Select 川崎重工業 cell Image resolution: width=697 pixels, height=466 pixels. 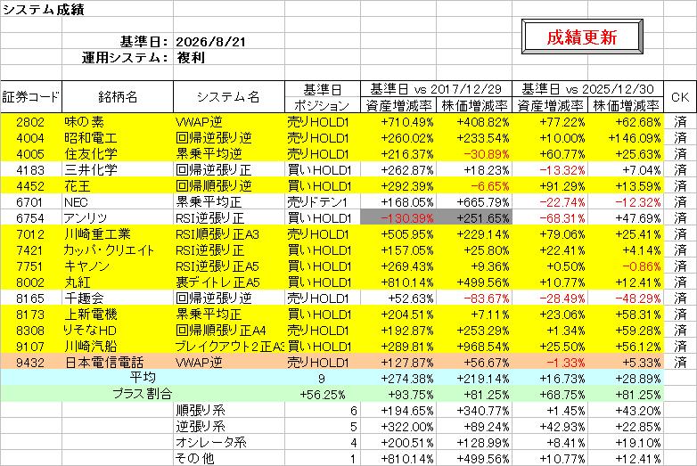click(x=118, y=234)
